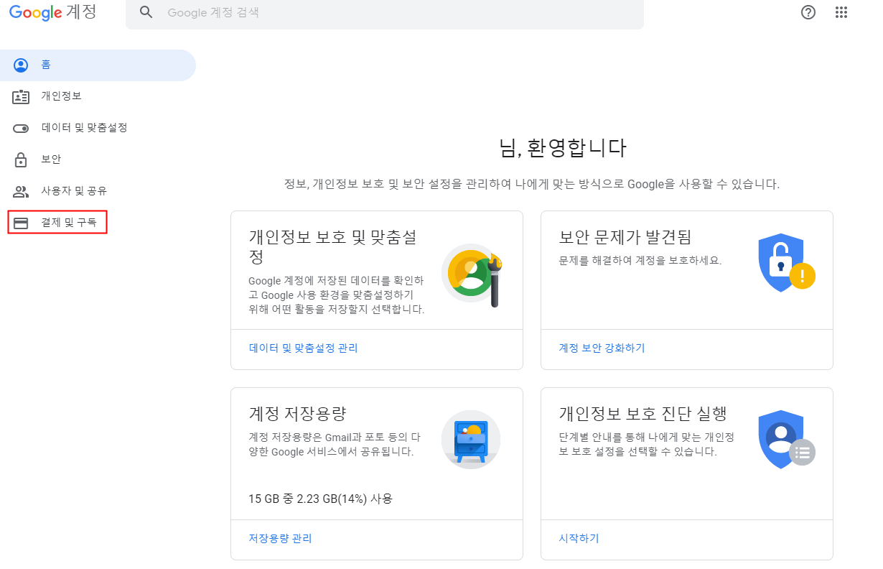
Task: Click the 계정 저장용량 card title
Action: pos(297,414)
